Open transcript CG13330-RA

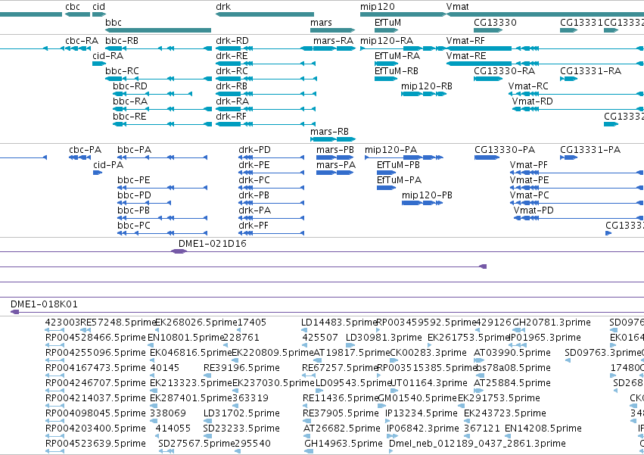[505, 71]
